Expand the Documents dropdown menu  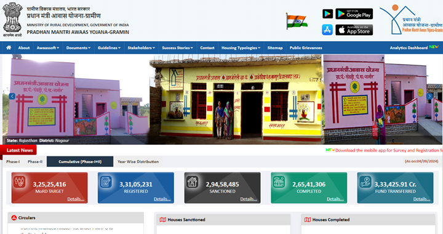pos(78,48)
